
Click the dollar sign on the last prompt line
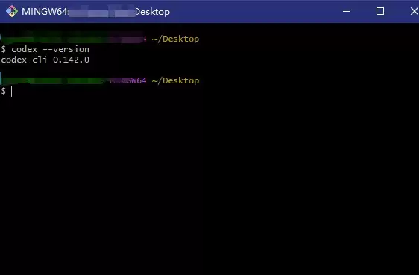pyautogui.click(x=3, y=91)
